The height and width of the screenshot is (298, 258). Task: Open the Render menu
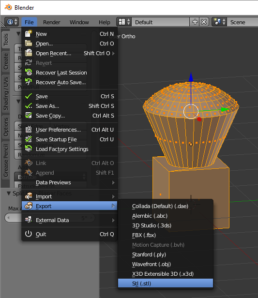[51, 22]
